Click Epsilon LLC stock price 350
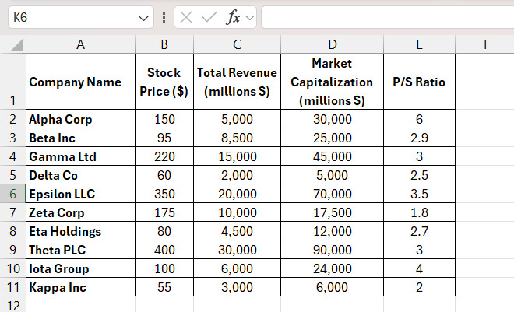 pos(164,194)
